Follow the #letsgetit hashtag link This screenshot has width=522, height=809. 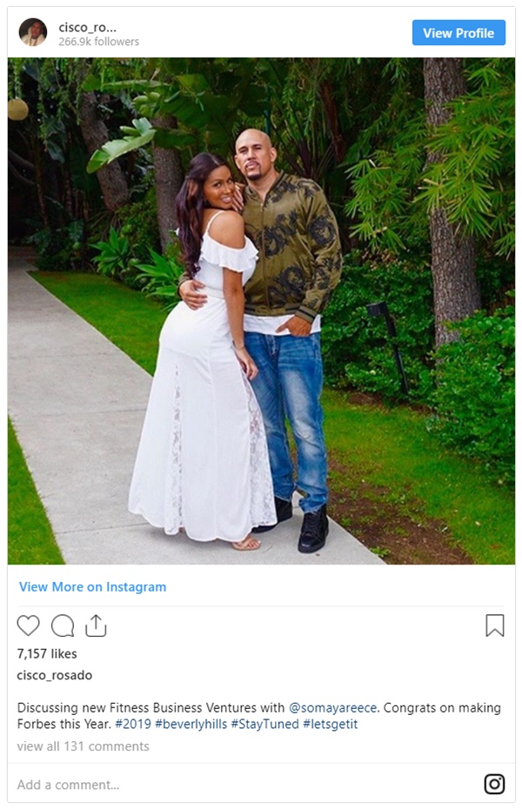coord(330,725)
